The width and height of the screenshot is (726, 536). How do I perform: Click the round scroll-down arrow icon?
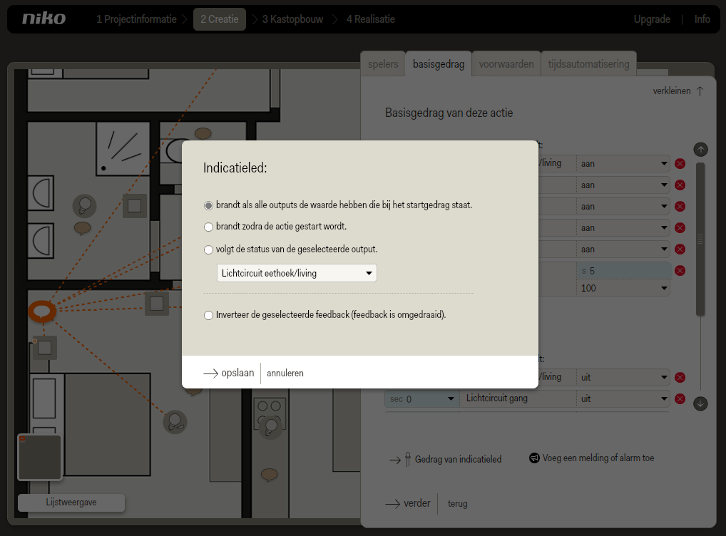700,403
